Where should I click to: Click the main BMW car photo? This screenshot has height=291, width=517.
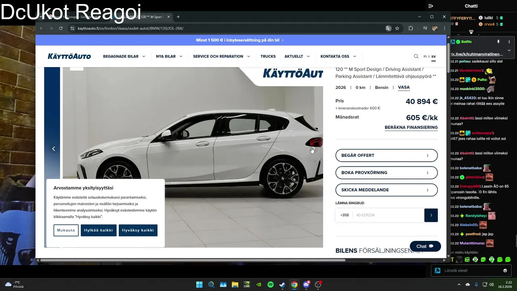[x=193, y=157]
